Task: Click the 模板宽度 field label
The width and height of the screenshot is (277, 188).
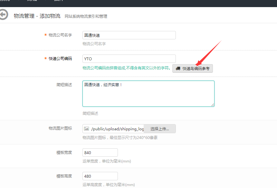Action: pyautogui.click(x=64, y=153)
